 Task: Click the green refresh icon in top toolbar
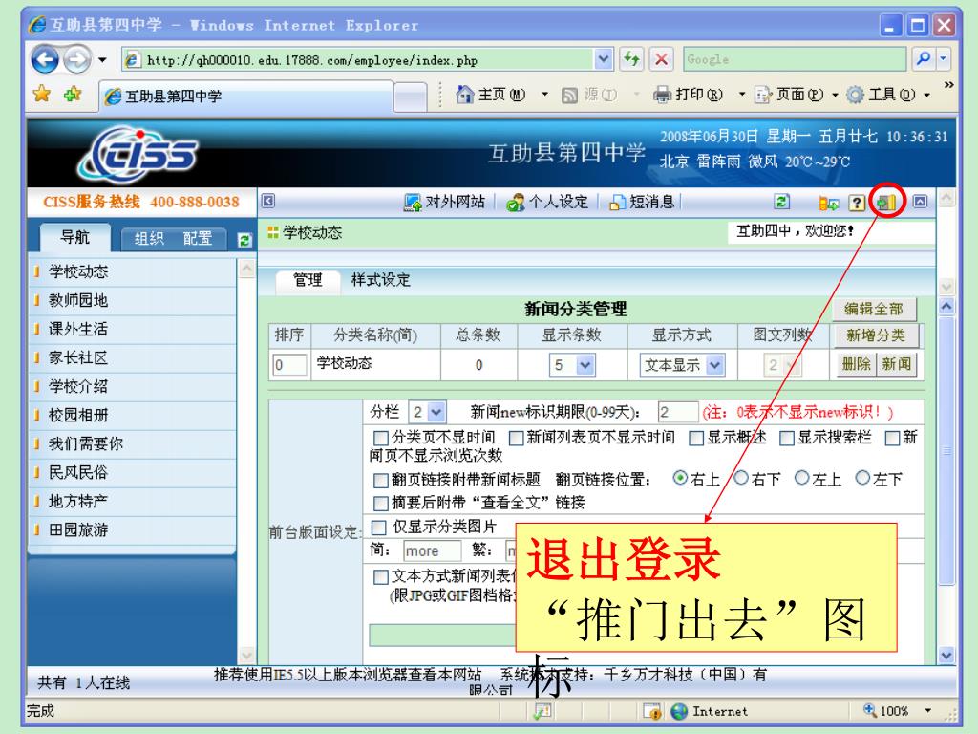pyautogui.click(x=781, y=202)
